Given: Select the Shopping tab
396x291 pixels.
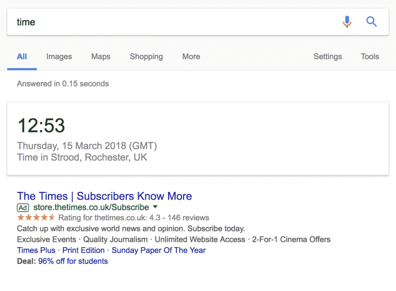Looking at the screenshot, I should coord(146,57).
